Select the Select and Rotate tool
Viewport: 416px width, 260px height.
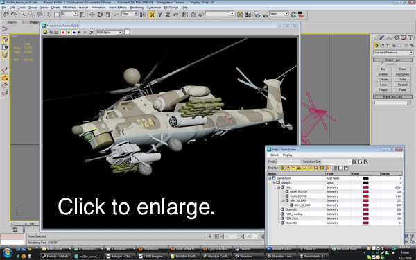point(100,15)
